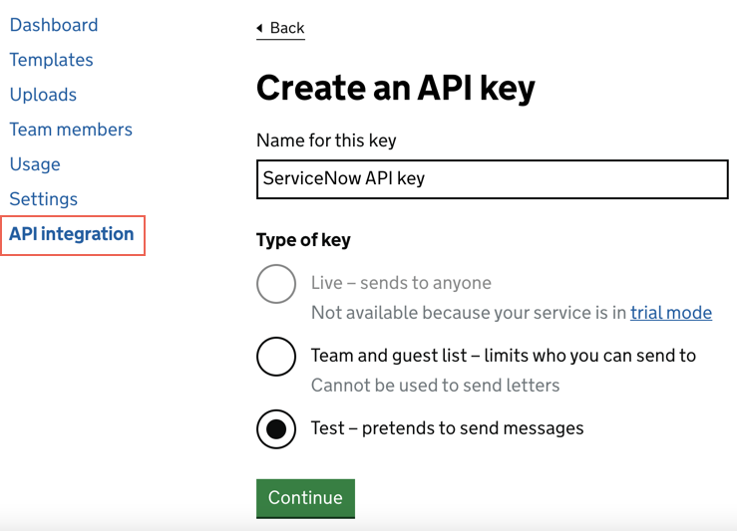Screen dimensions: 737x531
Task: Click the green Continue button
Action: 305,498
